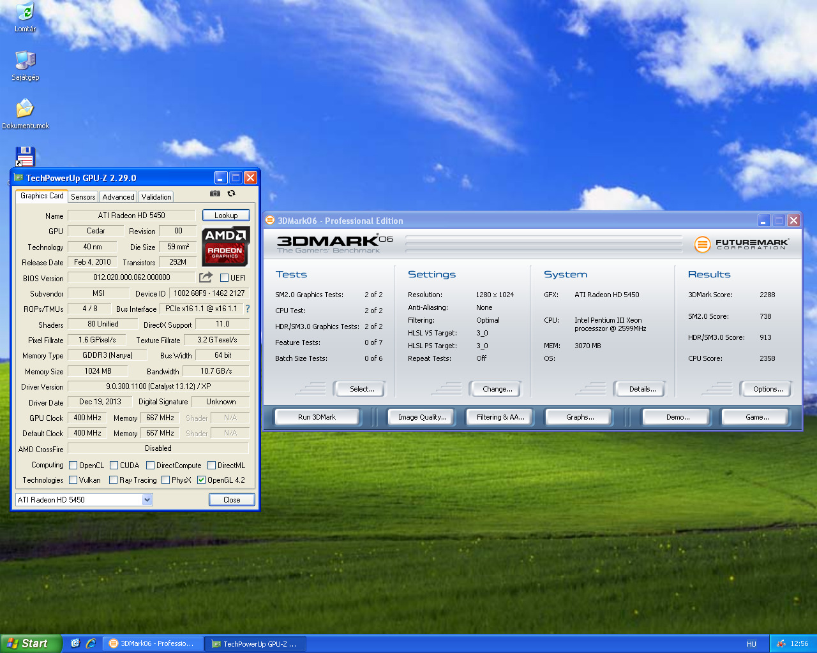Click the HDR/SM3.0 Score value 913
The image size is (817, 653).
click(765, 337)
